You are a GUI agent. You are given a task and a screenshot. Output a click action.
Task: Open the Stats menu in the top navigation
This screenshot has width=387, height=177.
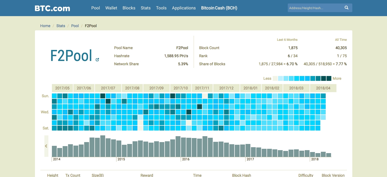coord(145,8)
